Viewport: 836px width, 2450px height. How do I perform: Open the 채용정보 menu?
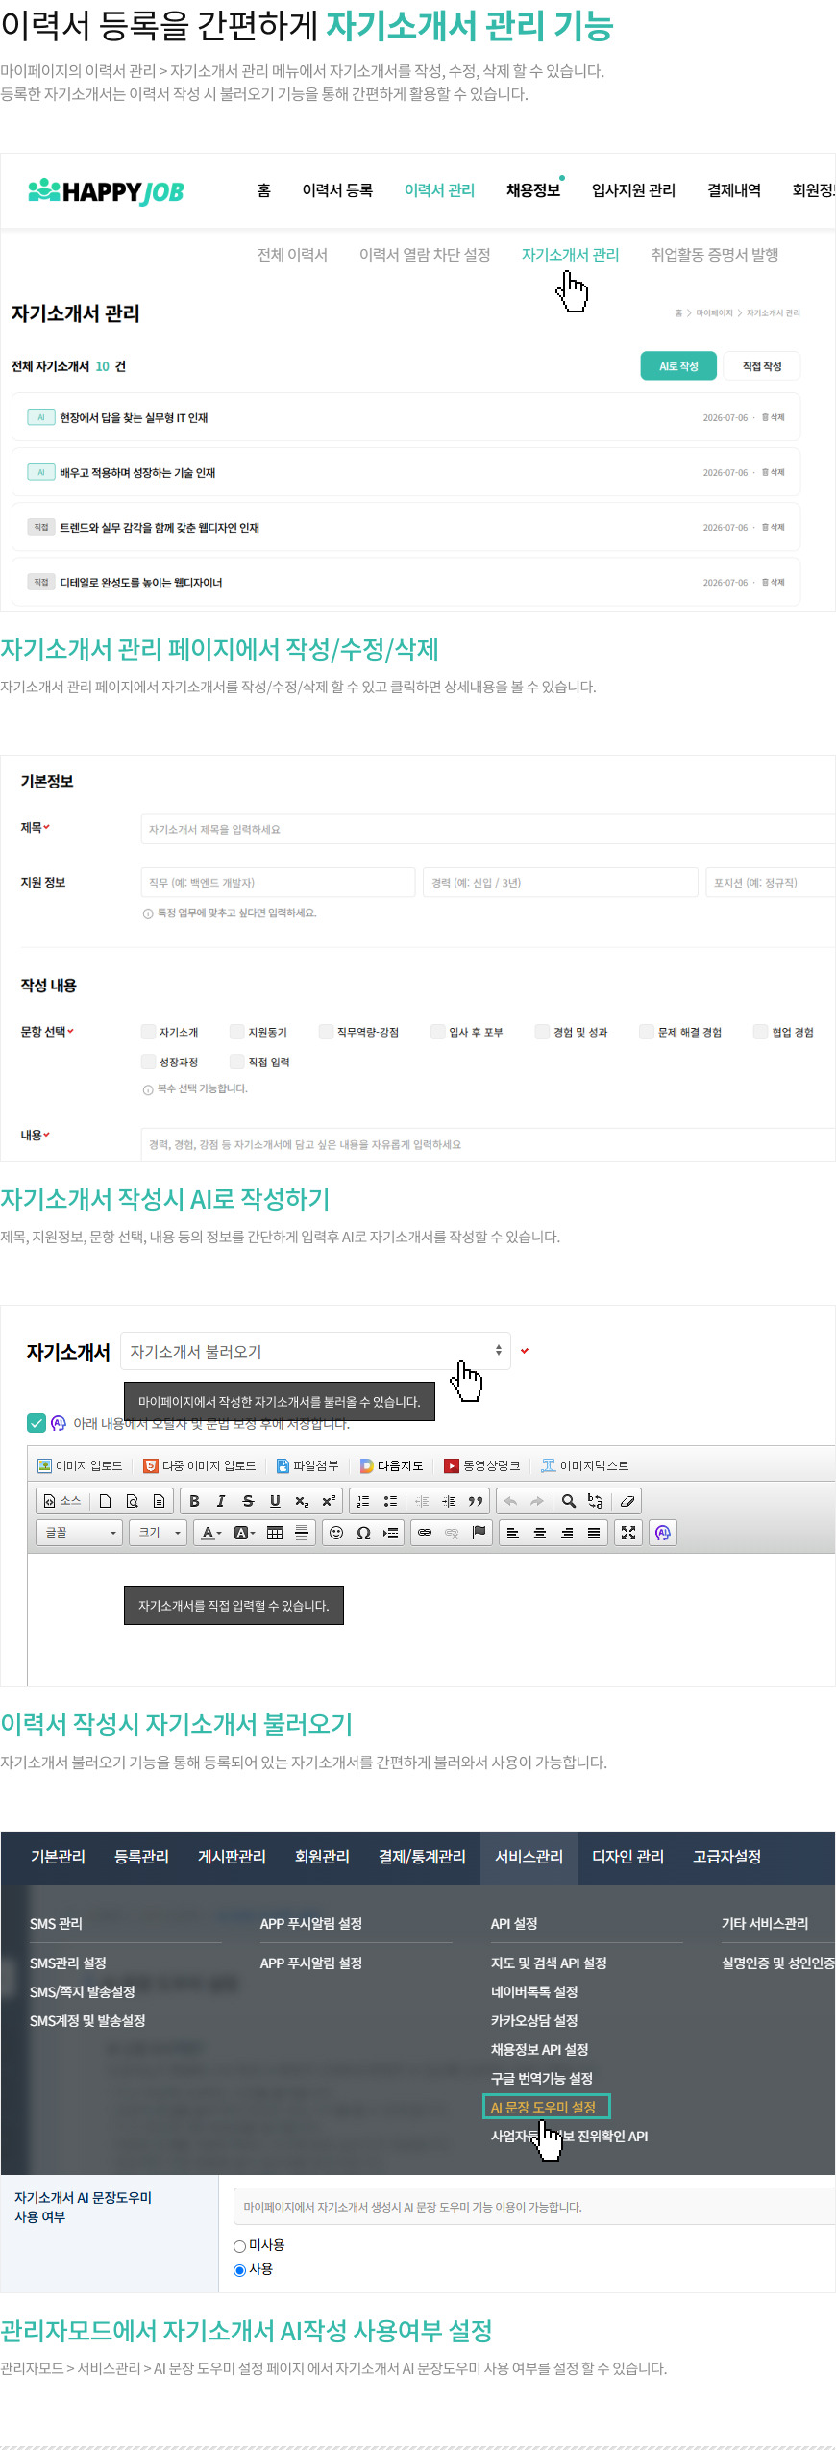pos(533,190)
